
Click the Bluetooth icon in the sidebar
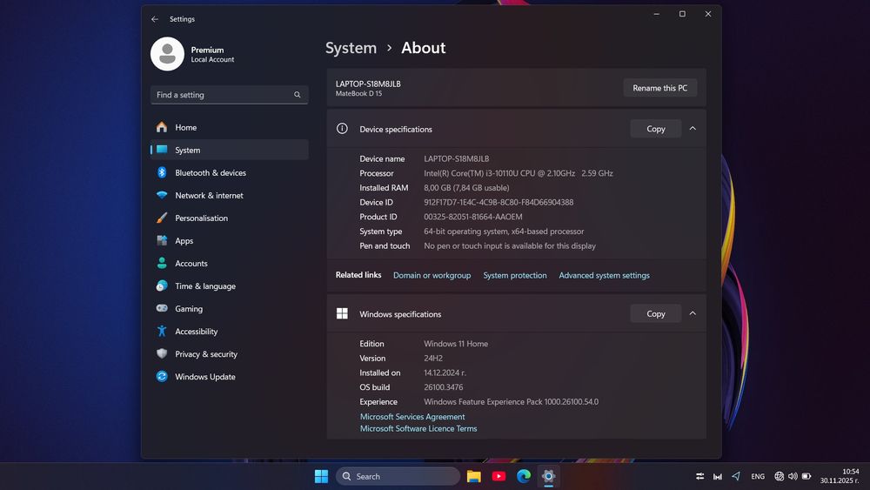162,172
